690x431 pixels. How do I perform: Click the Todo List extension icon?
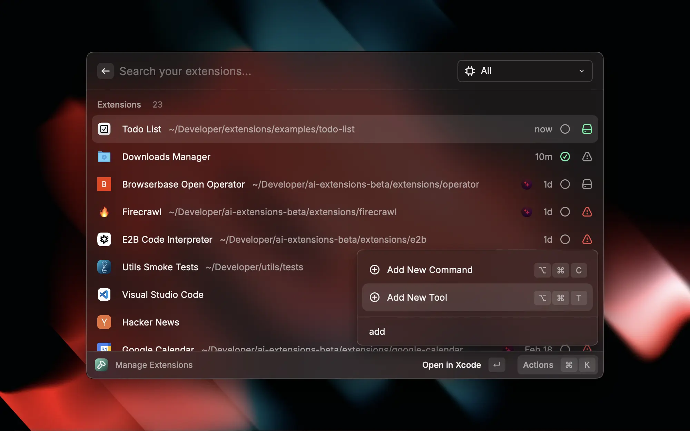(x=104, y=129)
